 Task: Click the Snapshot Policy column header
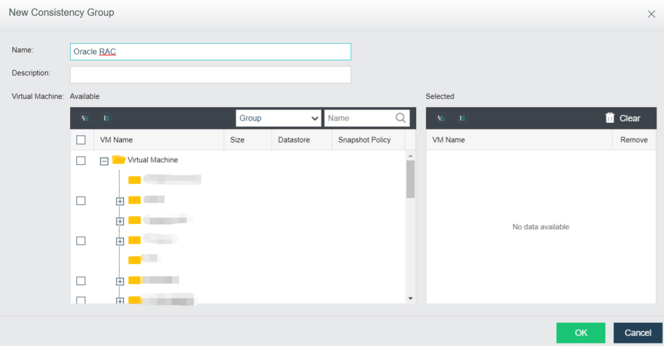coord(364,140)
